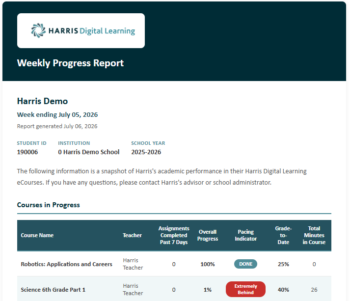
Task: Click Total Minutes in Course header
Action: pos(314,235)
